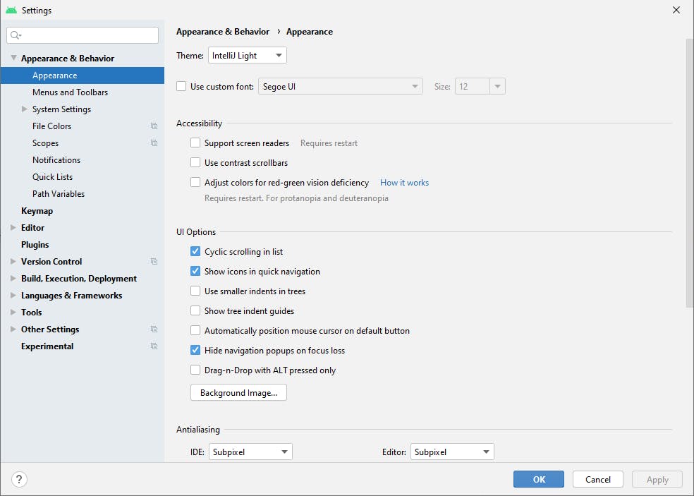Disable Cyclic scrolling in list
This screenshot has height=496, width=694.
tap(195, 252)
